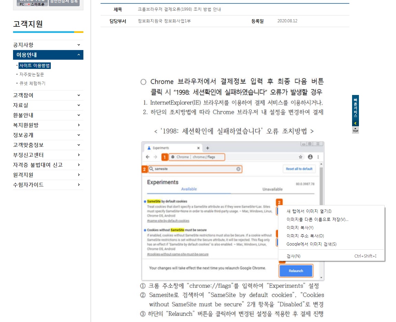Click the TOP scroll-to-top button

tap(356, 130)
